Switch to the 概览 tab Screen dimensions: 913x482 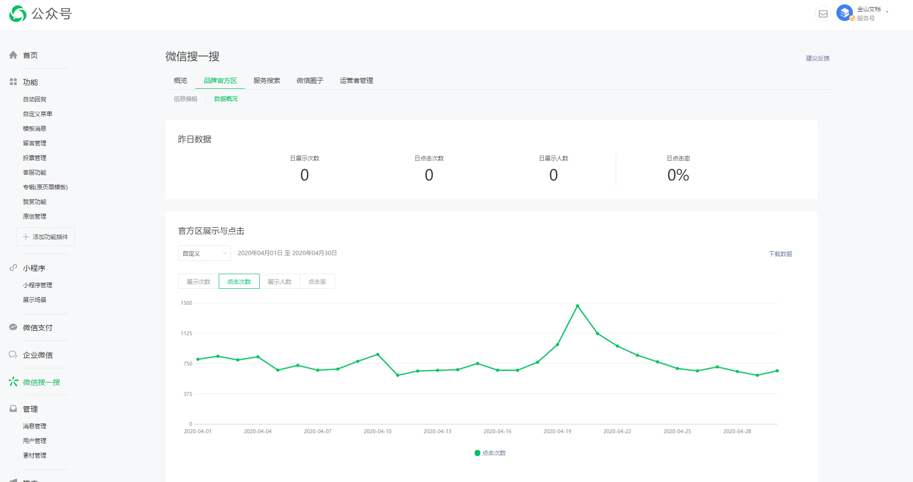pos(181,80)
